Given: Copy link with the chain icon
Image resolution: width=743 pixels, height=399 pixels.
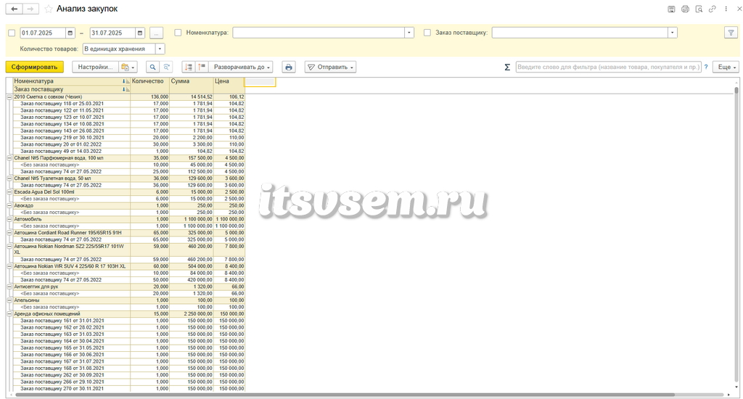Looking at the screenshot, I should pos(712,9).
